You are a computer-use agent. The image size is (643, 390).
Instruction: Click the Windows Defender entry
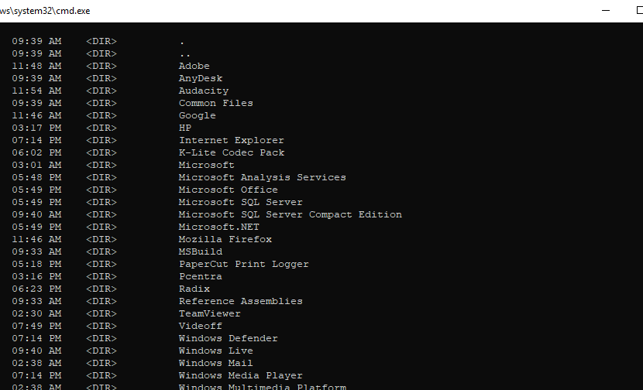point(228,338)
